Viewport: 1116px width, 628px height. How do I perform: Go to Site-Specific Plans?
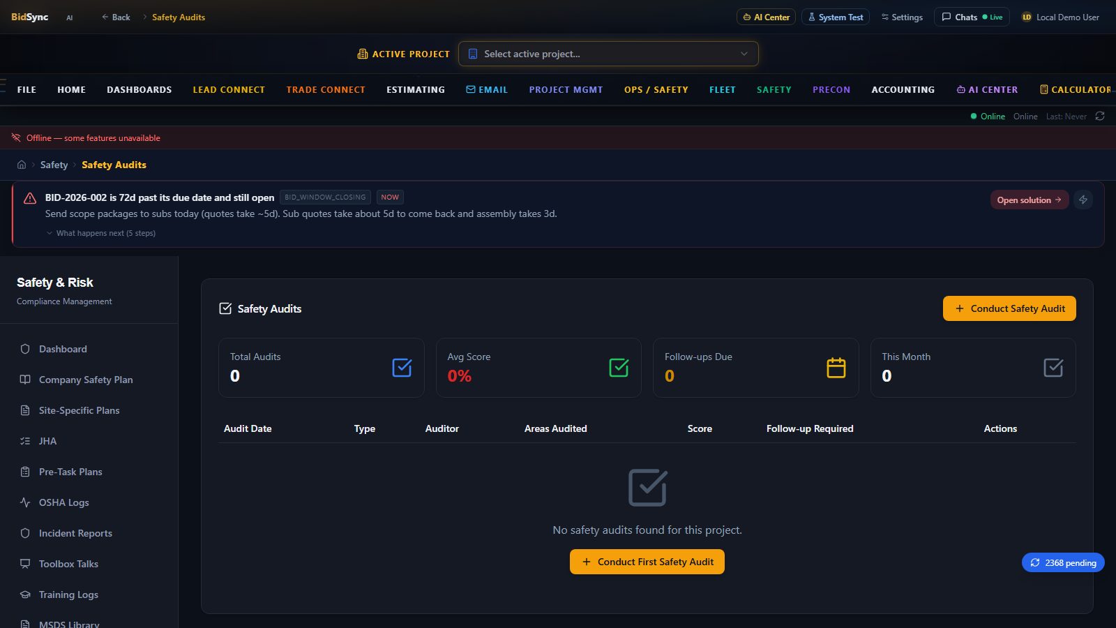click(x=89, y=410)
